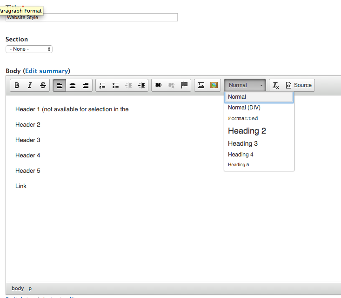Select Normal in format list
The height and width of the screenshot is (298, 341).
(259, 97)
